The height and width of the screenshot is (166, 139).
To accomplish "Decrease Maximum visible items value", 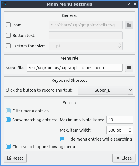I will 130,121.
